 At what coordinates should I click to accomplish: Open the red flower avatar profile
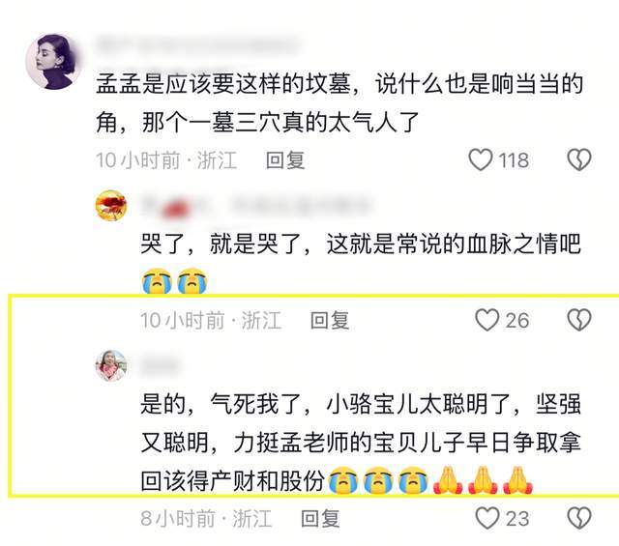pos(112,206)
